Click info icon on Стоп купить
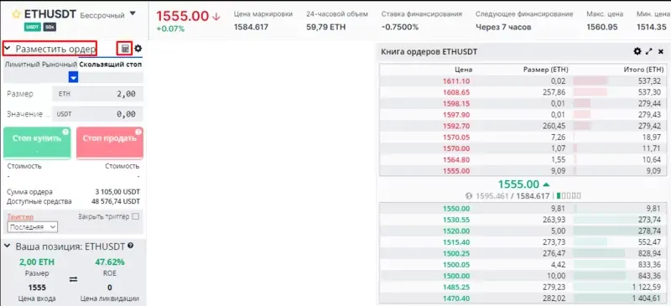The image size is (671, 306). (x=65, y=132)
